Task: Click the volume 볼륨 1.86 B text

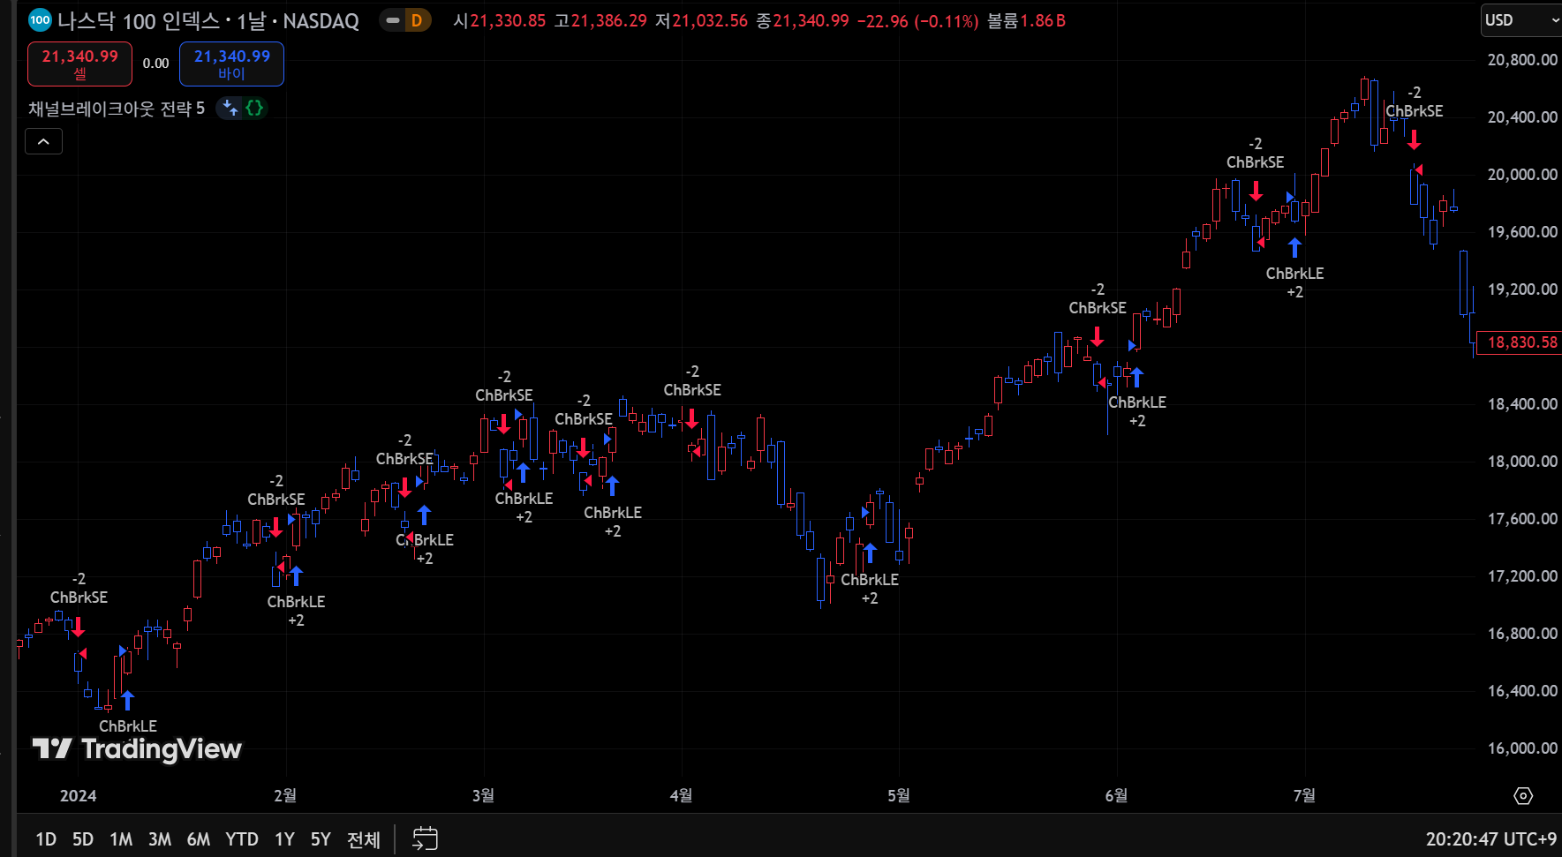Action: pyautogui.click(x=1026, y=21)
